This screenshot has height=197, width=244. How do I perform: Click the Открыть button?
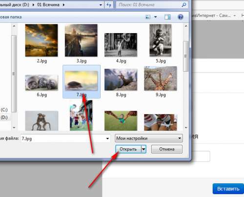[128, 149]
